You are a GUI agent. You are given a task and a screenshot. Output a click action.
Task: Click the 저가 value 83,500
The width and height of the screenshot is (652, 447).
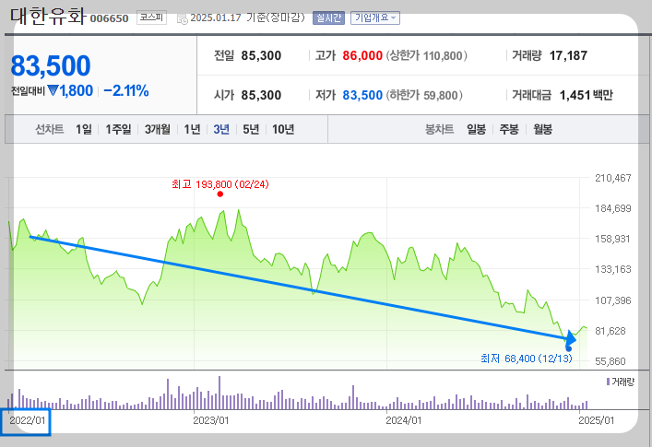362,95
